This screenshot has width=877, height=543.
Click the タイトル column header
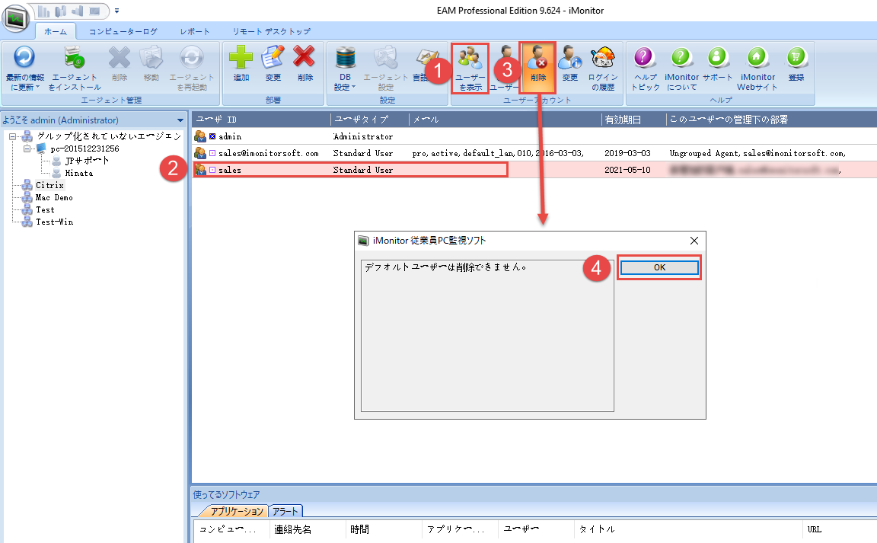point(688,529)
